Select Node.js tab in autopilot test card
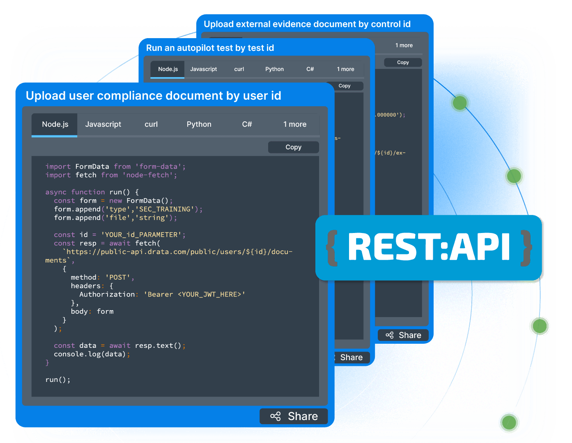 click(x=168, y=69)
